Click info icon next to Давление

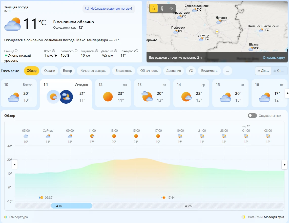pyautogui.click(x=115, y=51)
